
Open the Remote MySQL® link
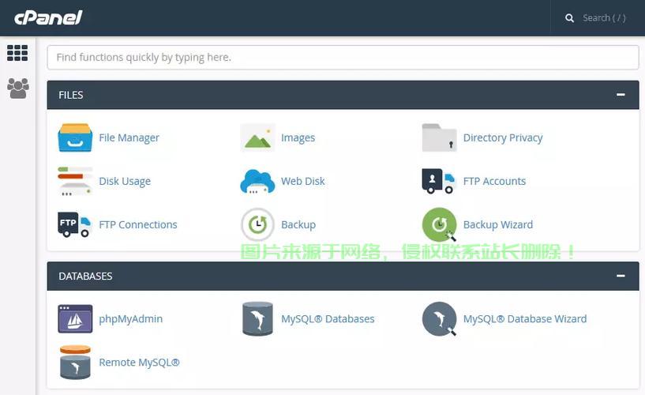139,362
